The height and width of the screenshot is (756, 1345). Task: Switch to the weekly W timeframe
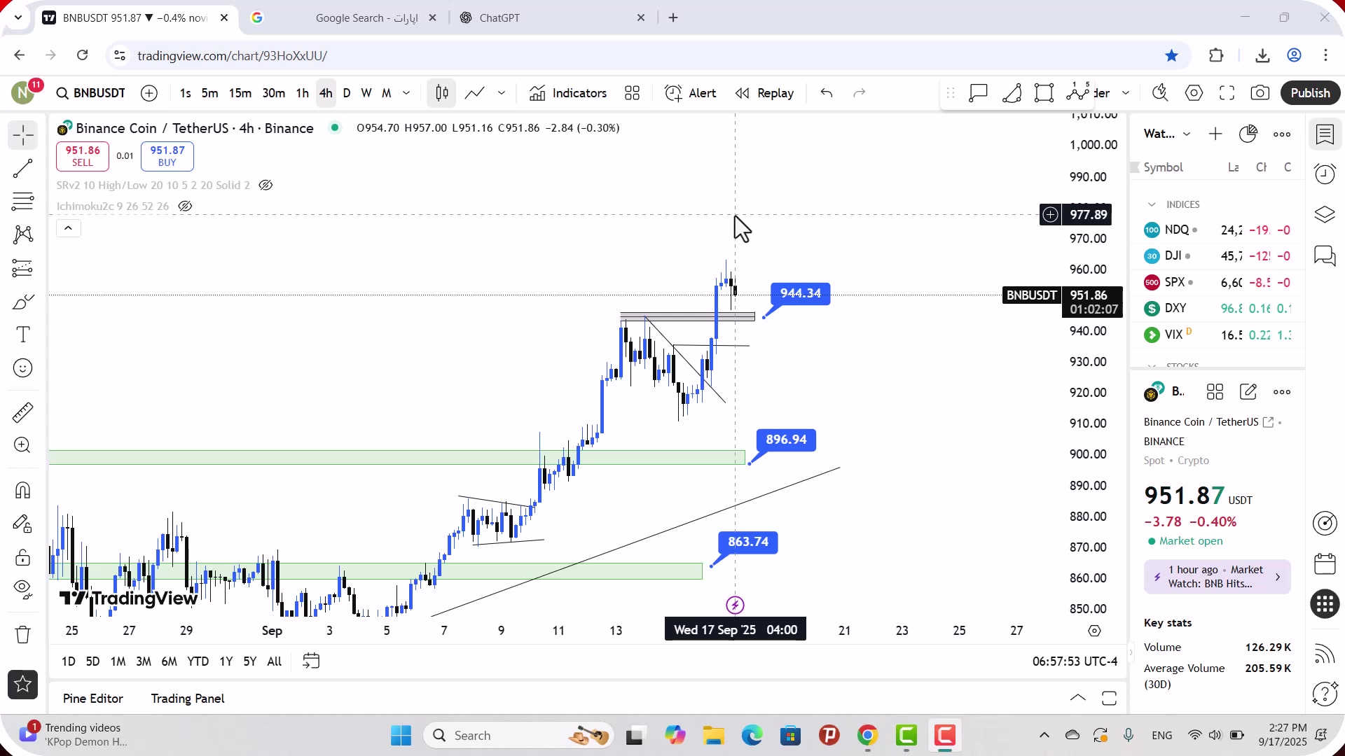coord(366,93)
